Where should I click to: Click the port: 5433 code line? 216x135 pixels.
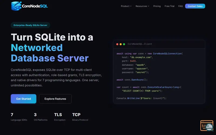coord(129,61)
